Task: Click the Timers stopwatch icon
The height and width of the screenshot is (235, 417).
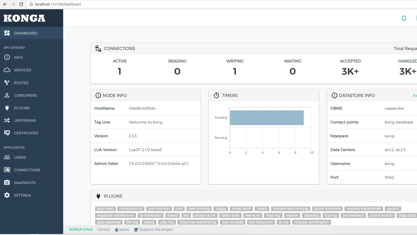Action: pos(216,95)
